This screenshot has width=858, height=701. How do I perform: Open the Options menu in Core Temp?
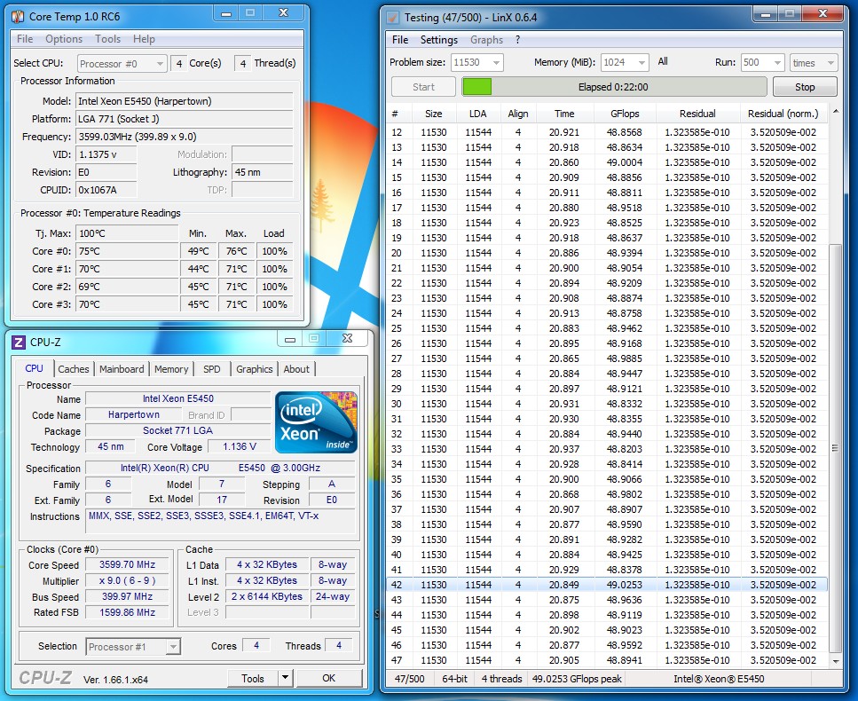point(64,39)
